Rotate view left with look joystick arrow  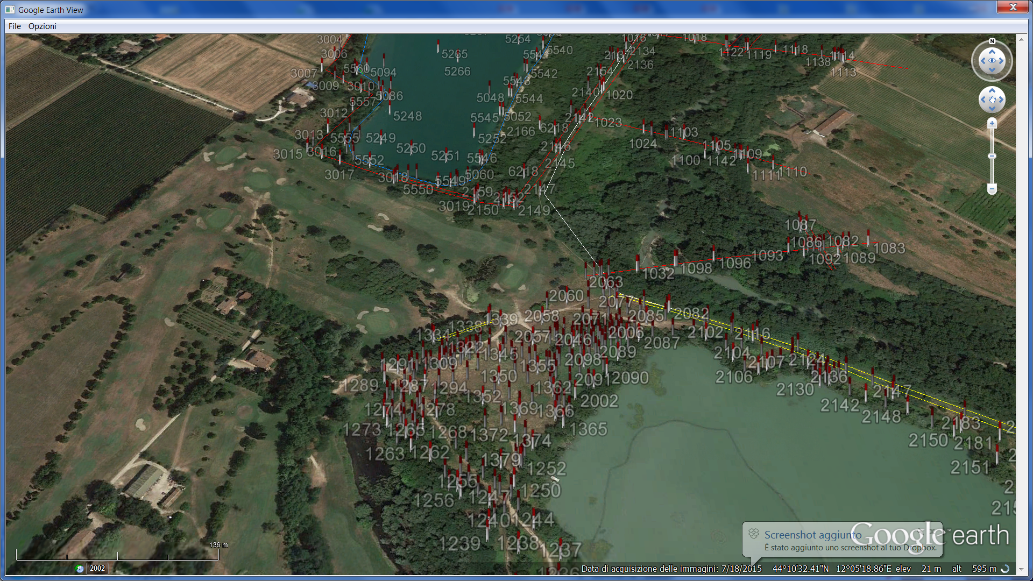point(983,61)
